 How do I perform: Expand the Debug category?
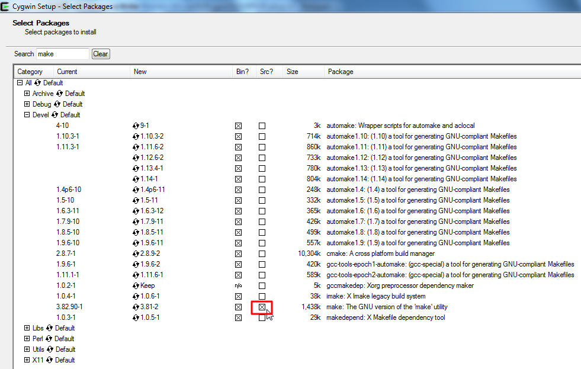click(x=27, y=104)
